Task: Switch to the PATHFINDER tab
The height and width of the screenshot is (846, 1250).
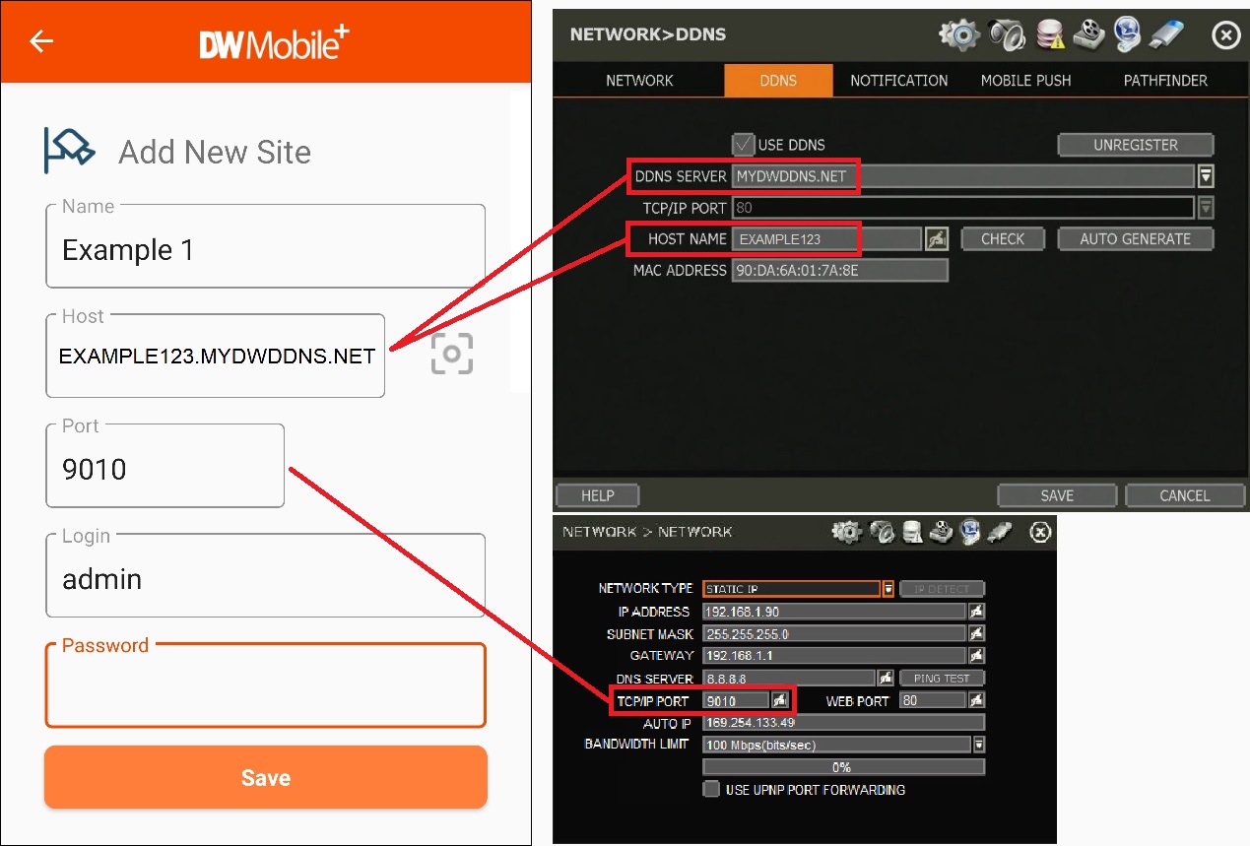Action: click(x=1165, y=81)
